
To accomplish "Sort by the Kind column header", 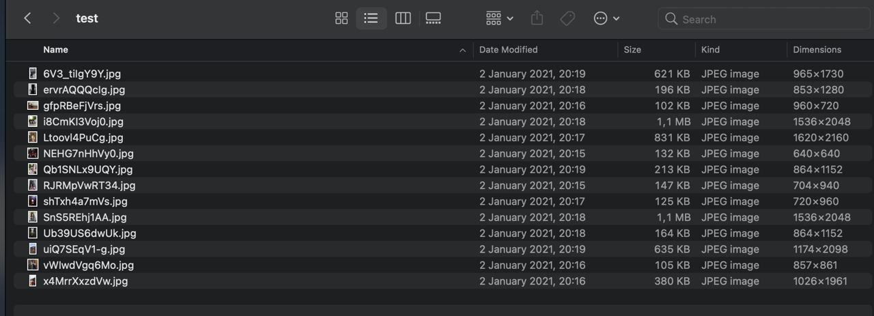I will pos(710,50).
